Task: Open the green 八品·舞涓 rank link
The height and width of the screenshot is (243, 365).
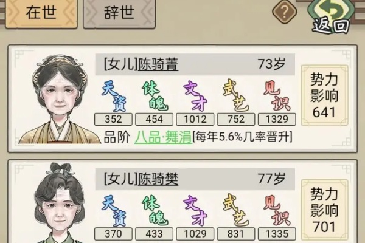Action: (163, 137)
